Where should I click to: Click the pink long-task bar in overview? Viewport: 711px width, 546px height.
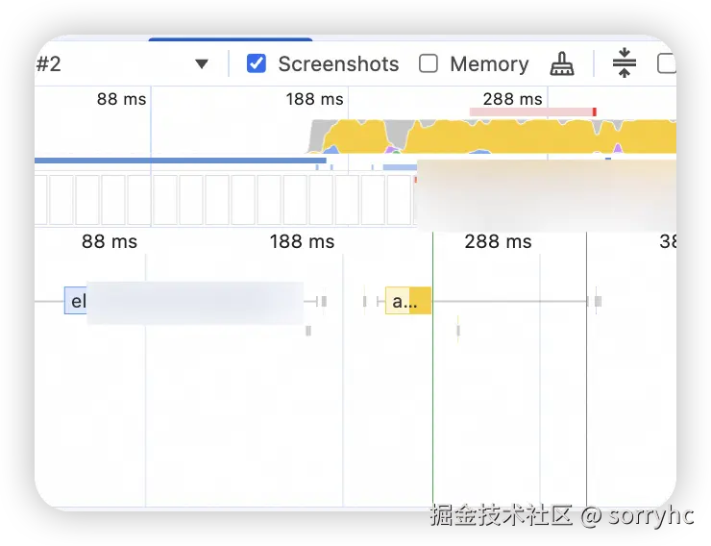[531, 112]
